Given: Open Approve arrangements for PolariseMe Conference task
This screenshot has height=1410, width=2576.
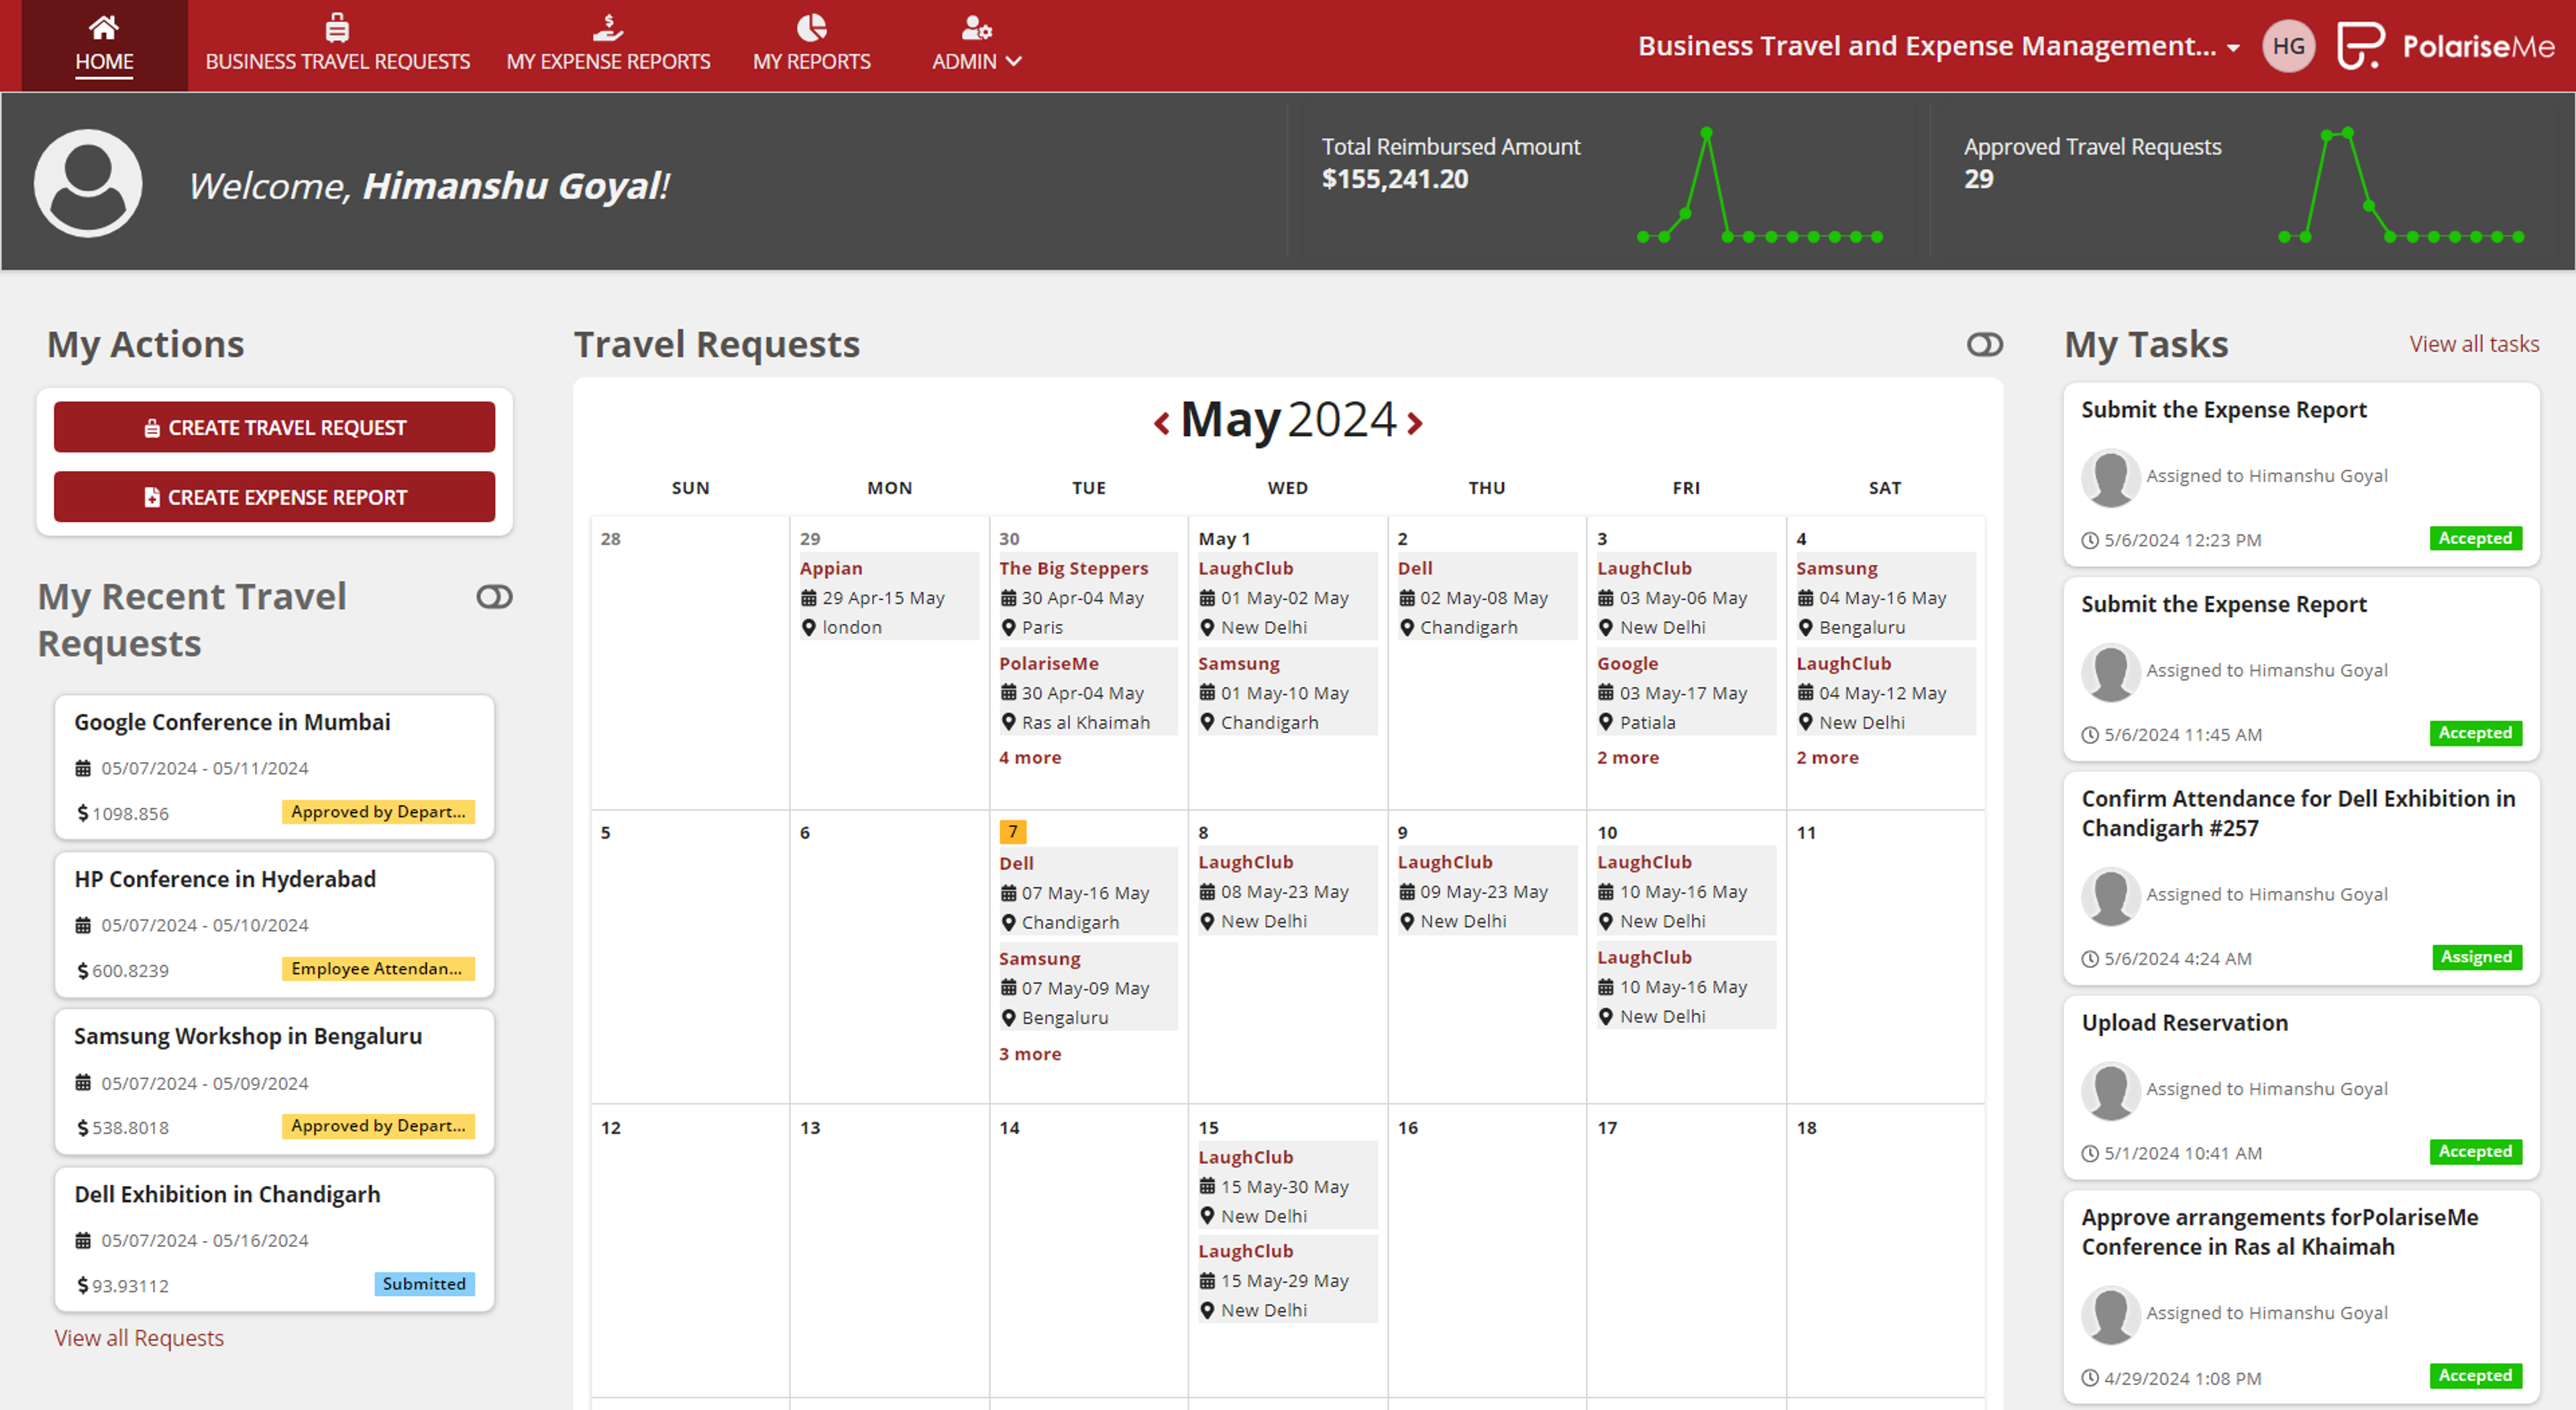Looking at the screenshot, I should (2301, 1297).
